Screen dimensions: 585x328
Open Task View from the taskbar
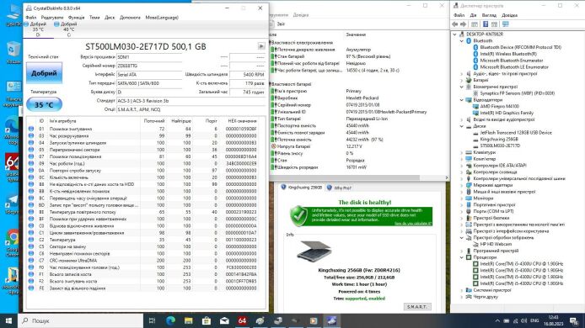click(153, 320)
